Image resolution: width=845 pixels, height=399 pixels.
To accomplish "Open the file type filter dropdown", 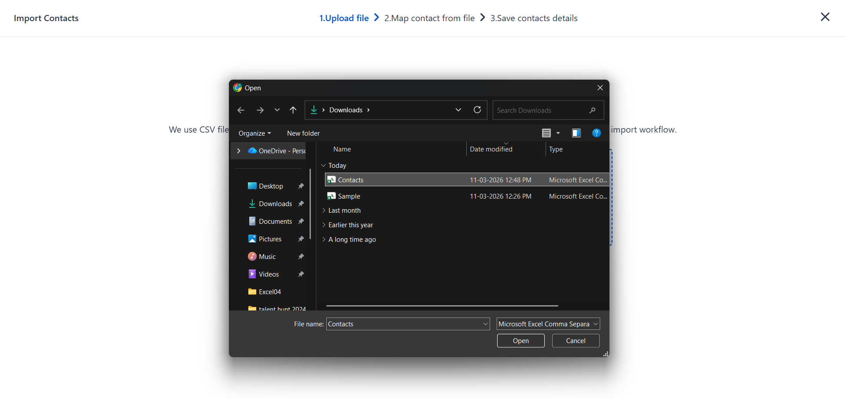I will coord(548,324).
